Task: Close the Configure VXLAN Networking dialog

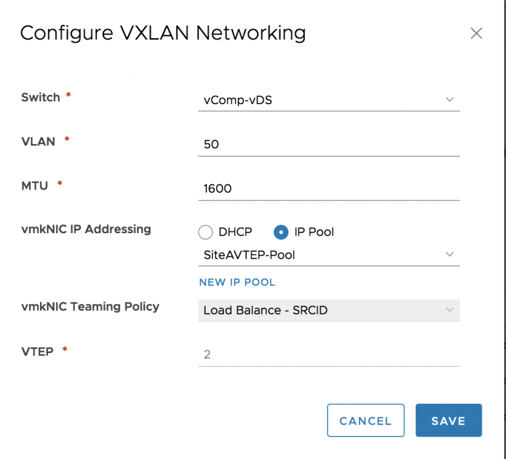Action: coord(476,34)
